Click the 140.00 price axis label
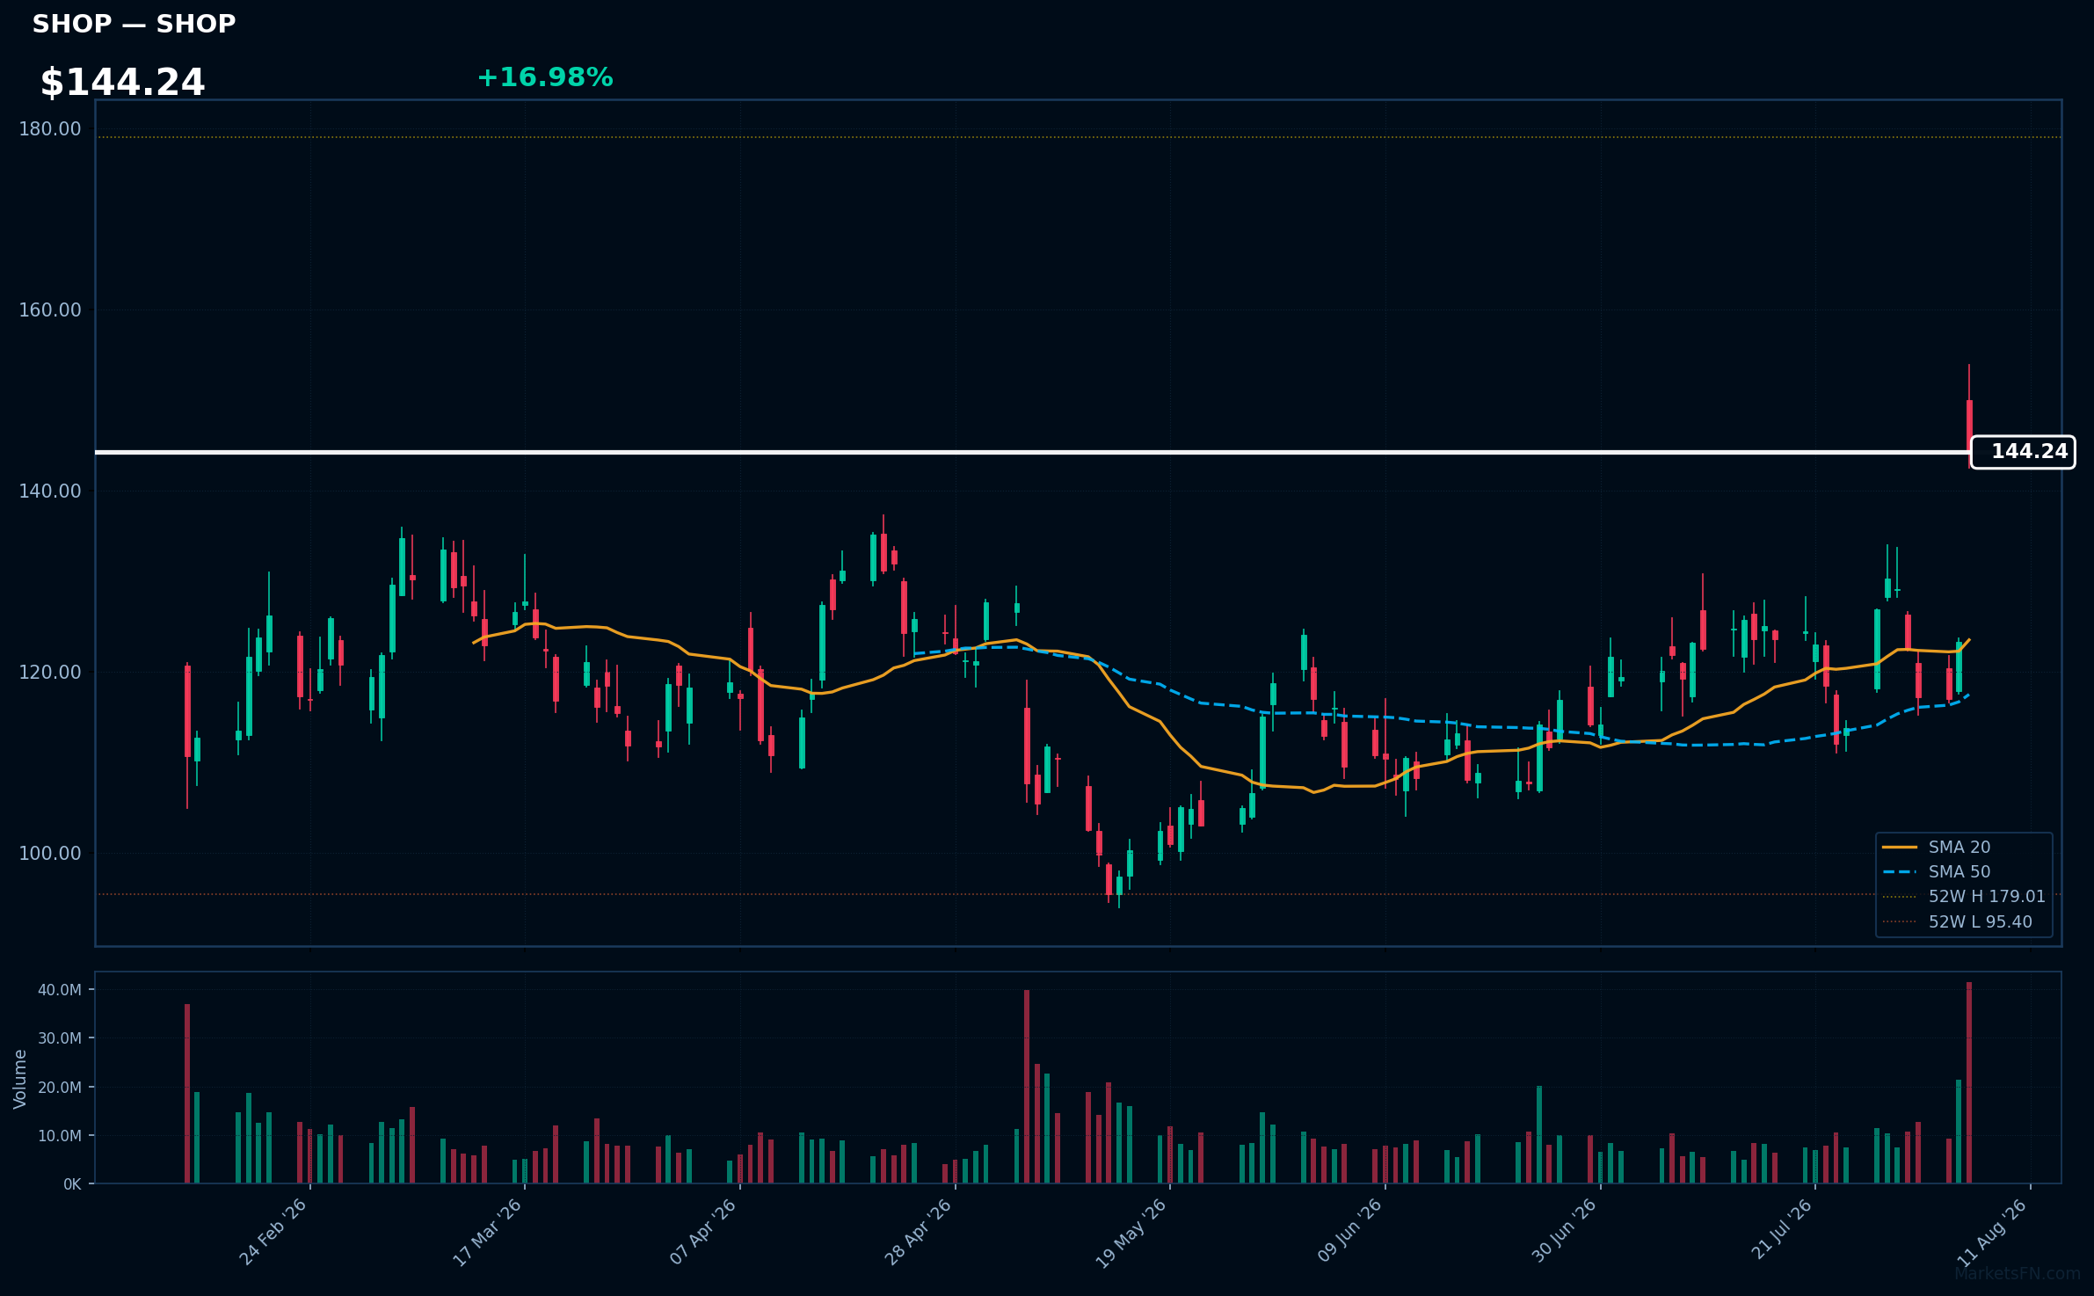Screen dimensions: 2094x1296 [50, 491]
